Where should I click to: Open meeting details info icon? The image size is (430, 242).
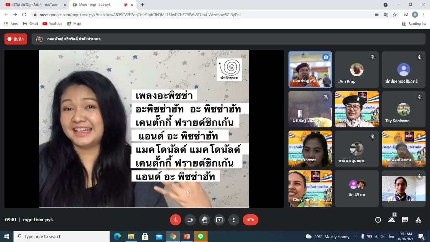pyautogui.click(x=378, y=220)
